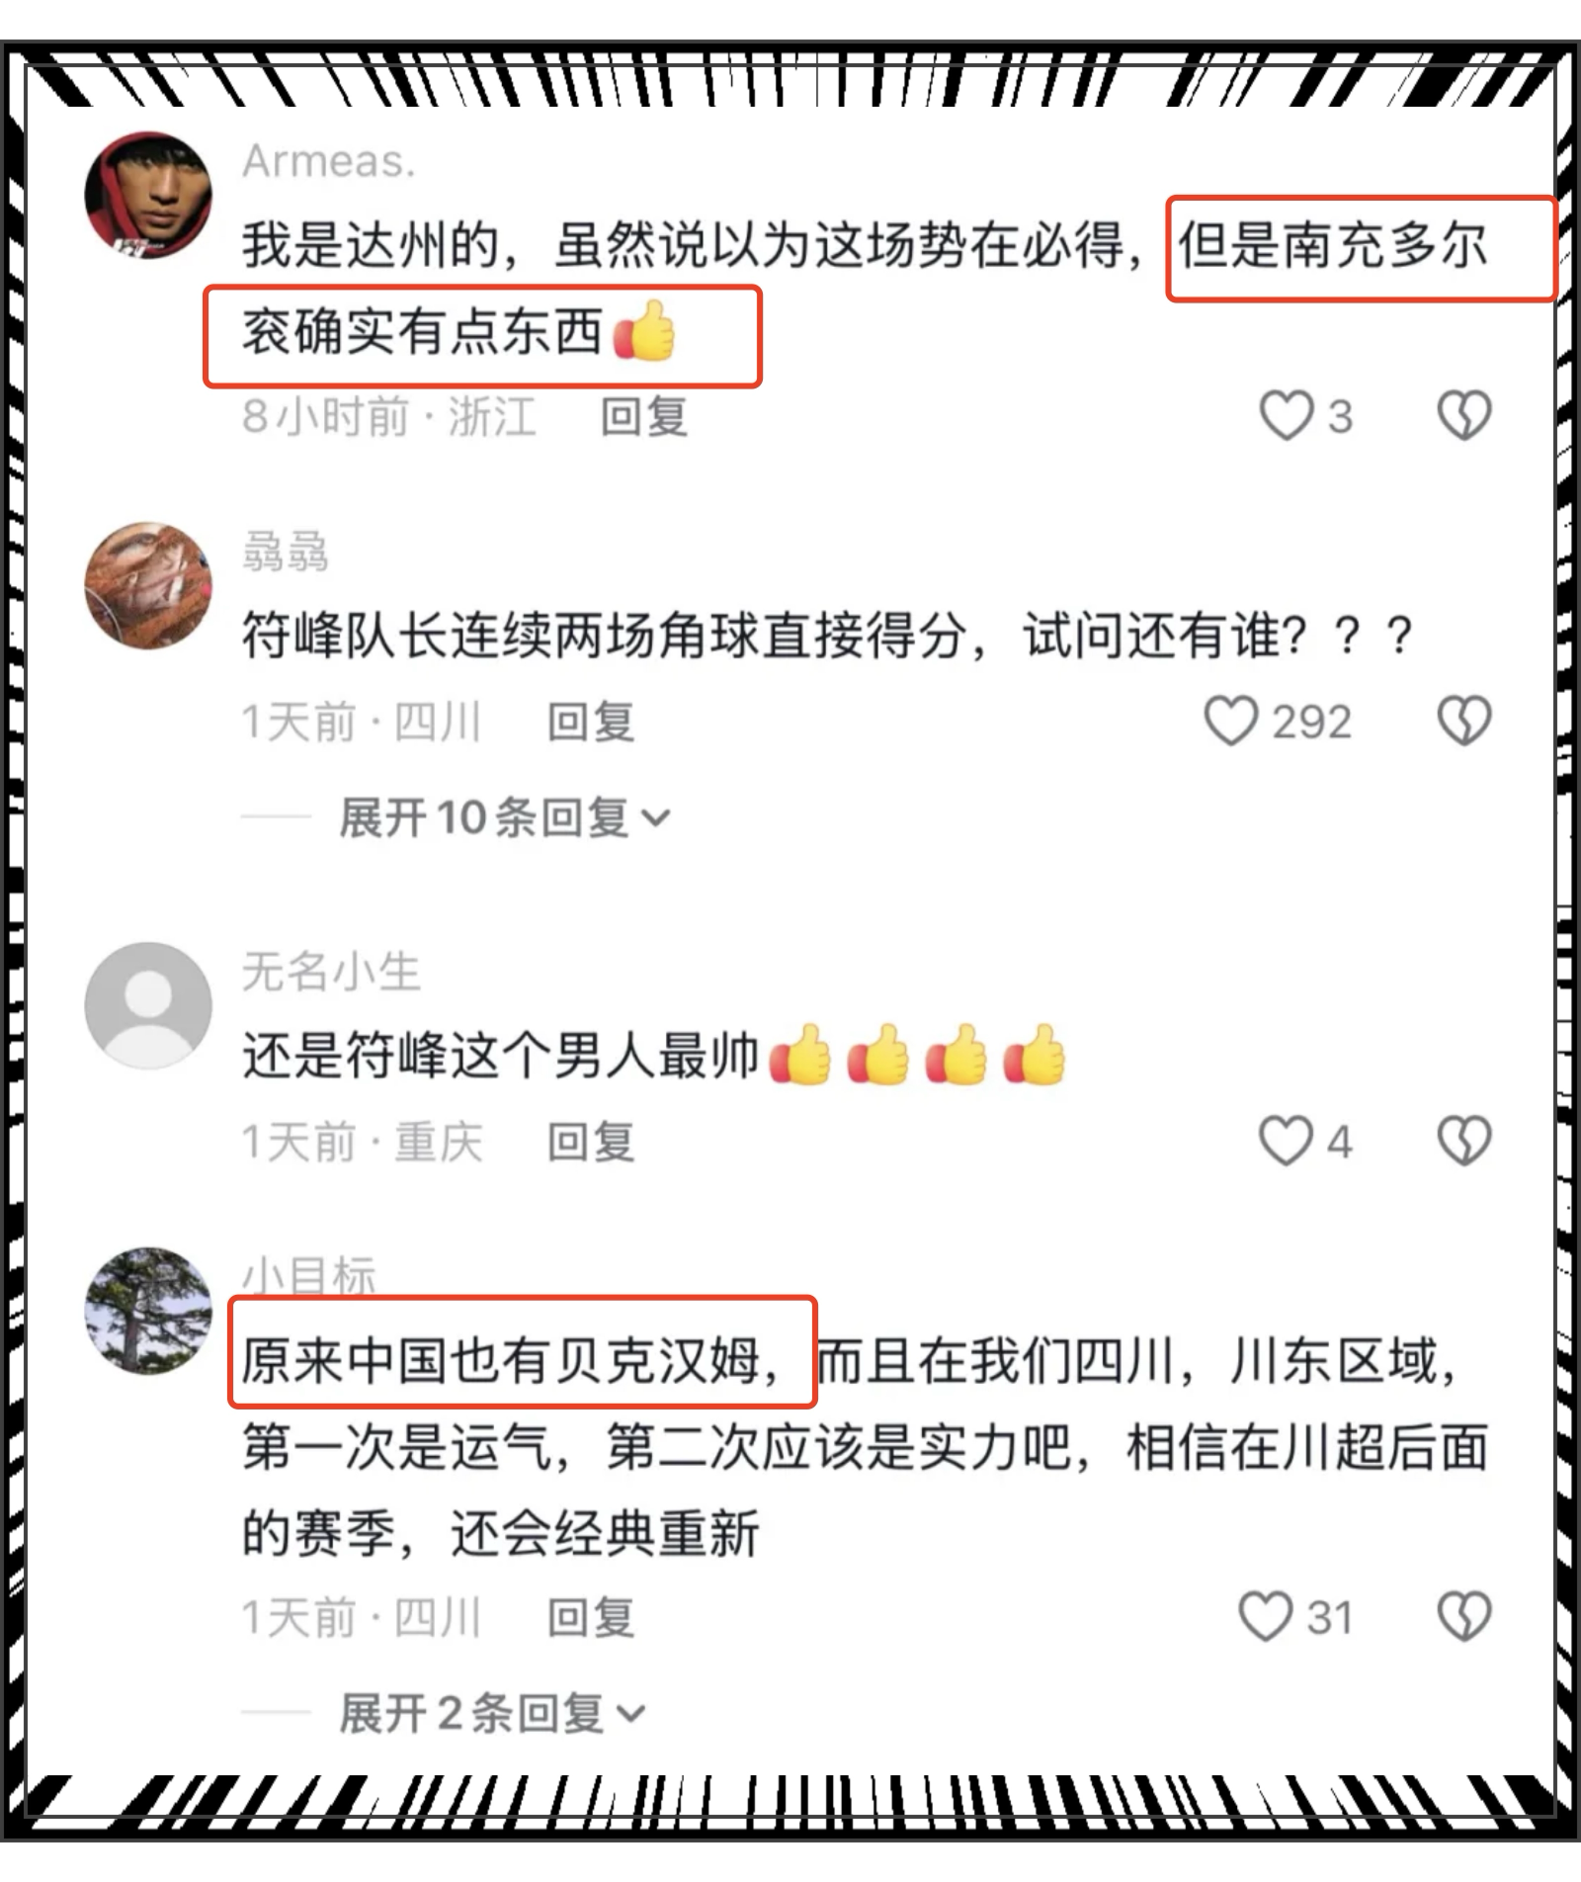Like the Armeas. comment with the heart

click(1286, 415)
